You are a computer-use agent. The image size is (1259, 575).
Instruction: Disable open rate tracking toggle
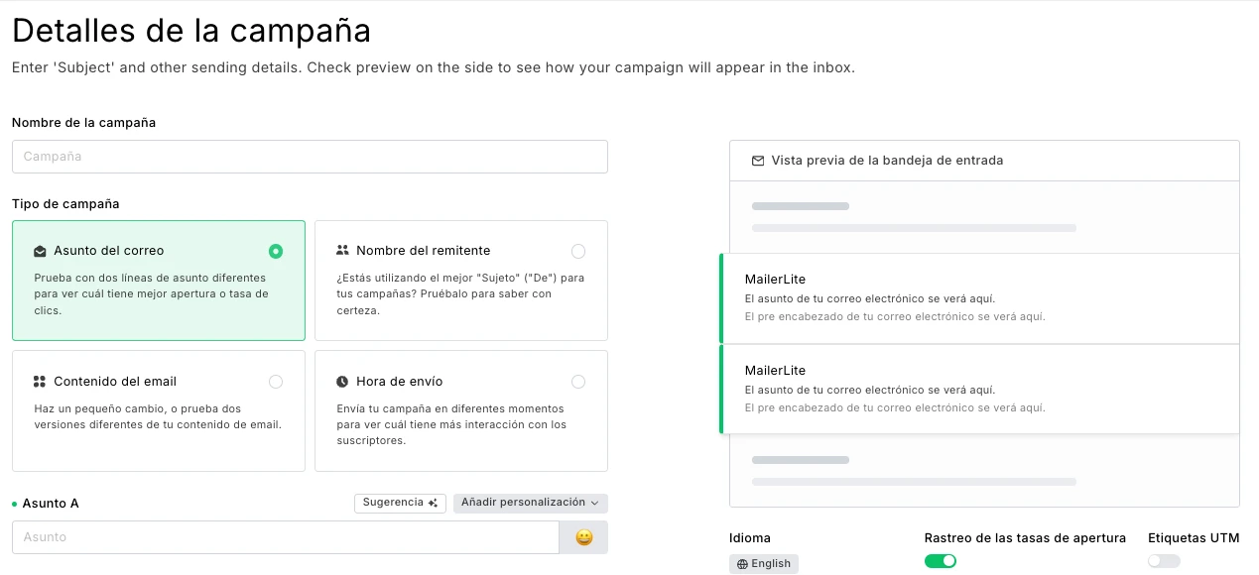[x=940, y=561]
